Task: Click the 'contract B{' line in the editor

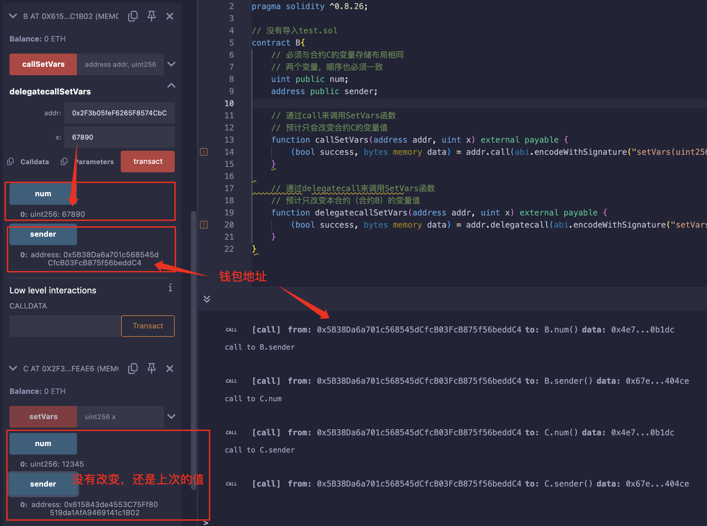Action: coord(278,43)
